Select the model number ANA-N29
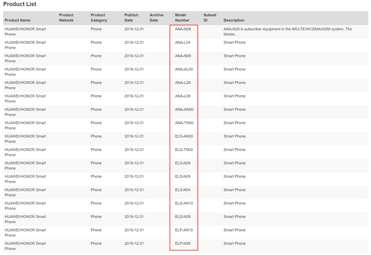The height and width of the screenshot is (255, 371). [x=183, y=29]
